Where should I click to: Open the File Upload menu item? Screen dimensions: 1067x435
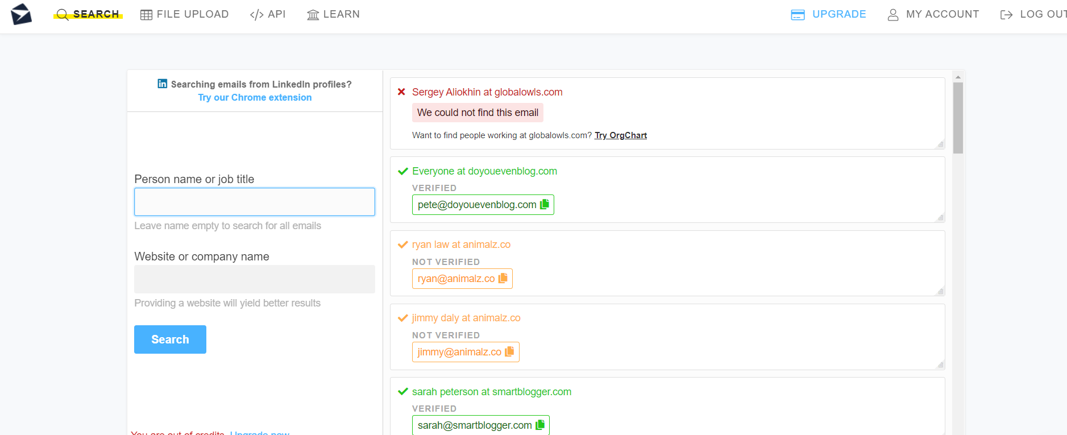[185, 14]
